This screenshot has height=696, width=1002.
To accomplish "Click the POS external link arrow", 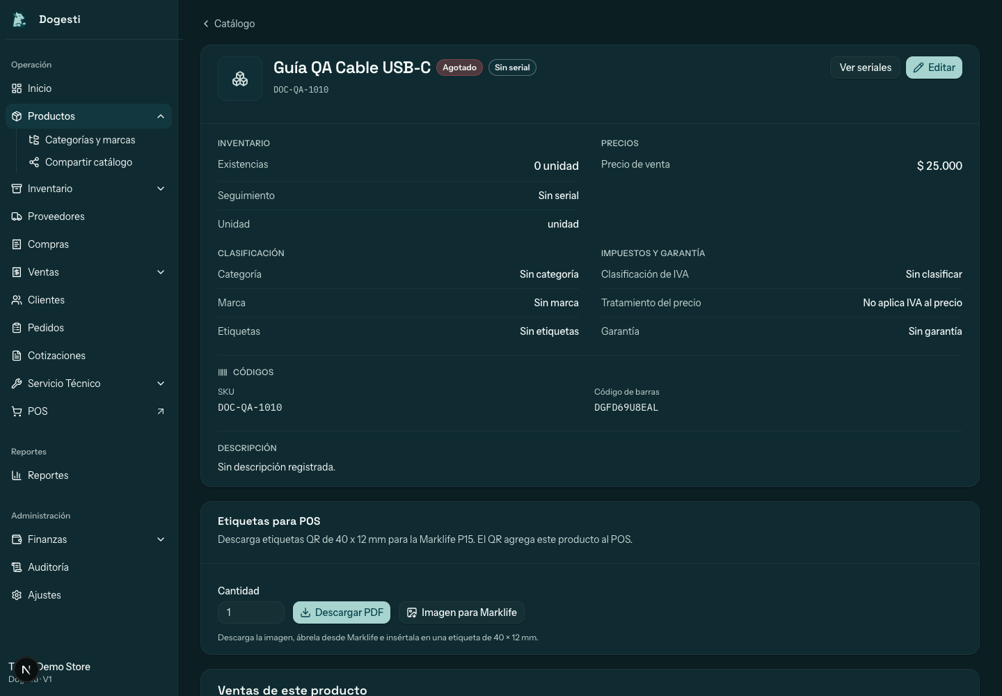I will coord(161,411).
